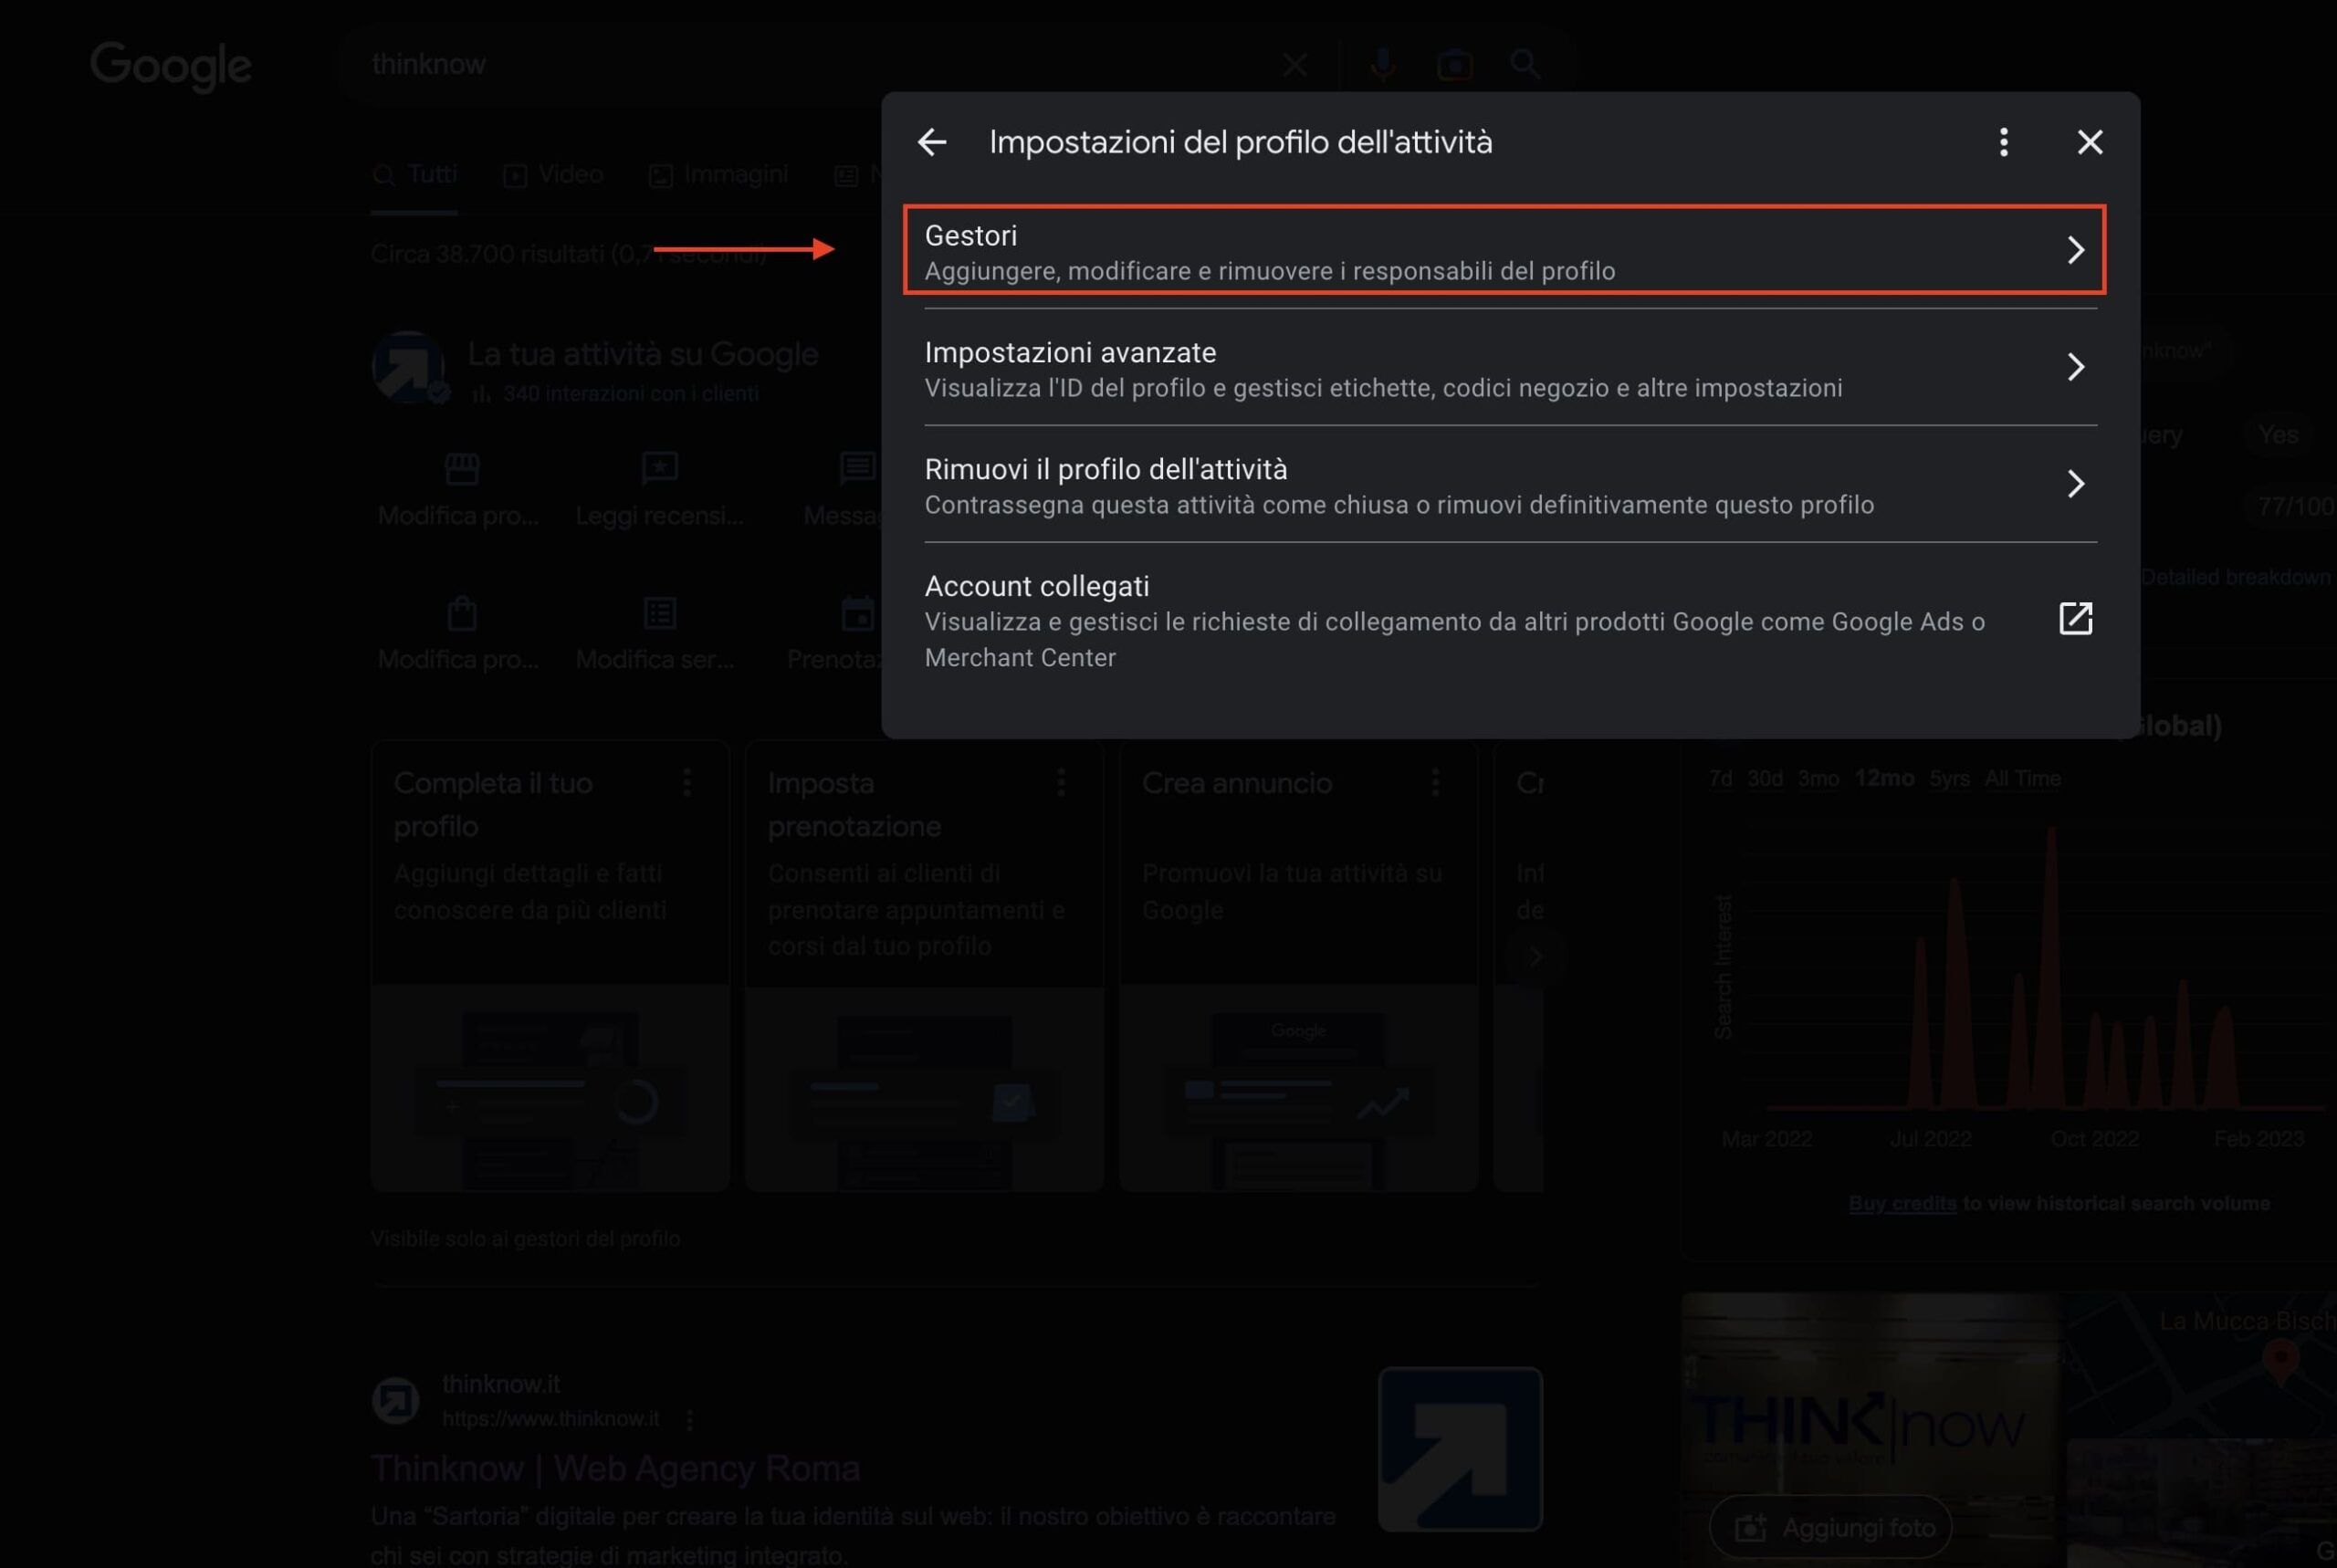Click camera image search icon
Image resolution: width=2337 pixels, height=1568 pixels.
tap(1454, 65)
